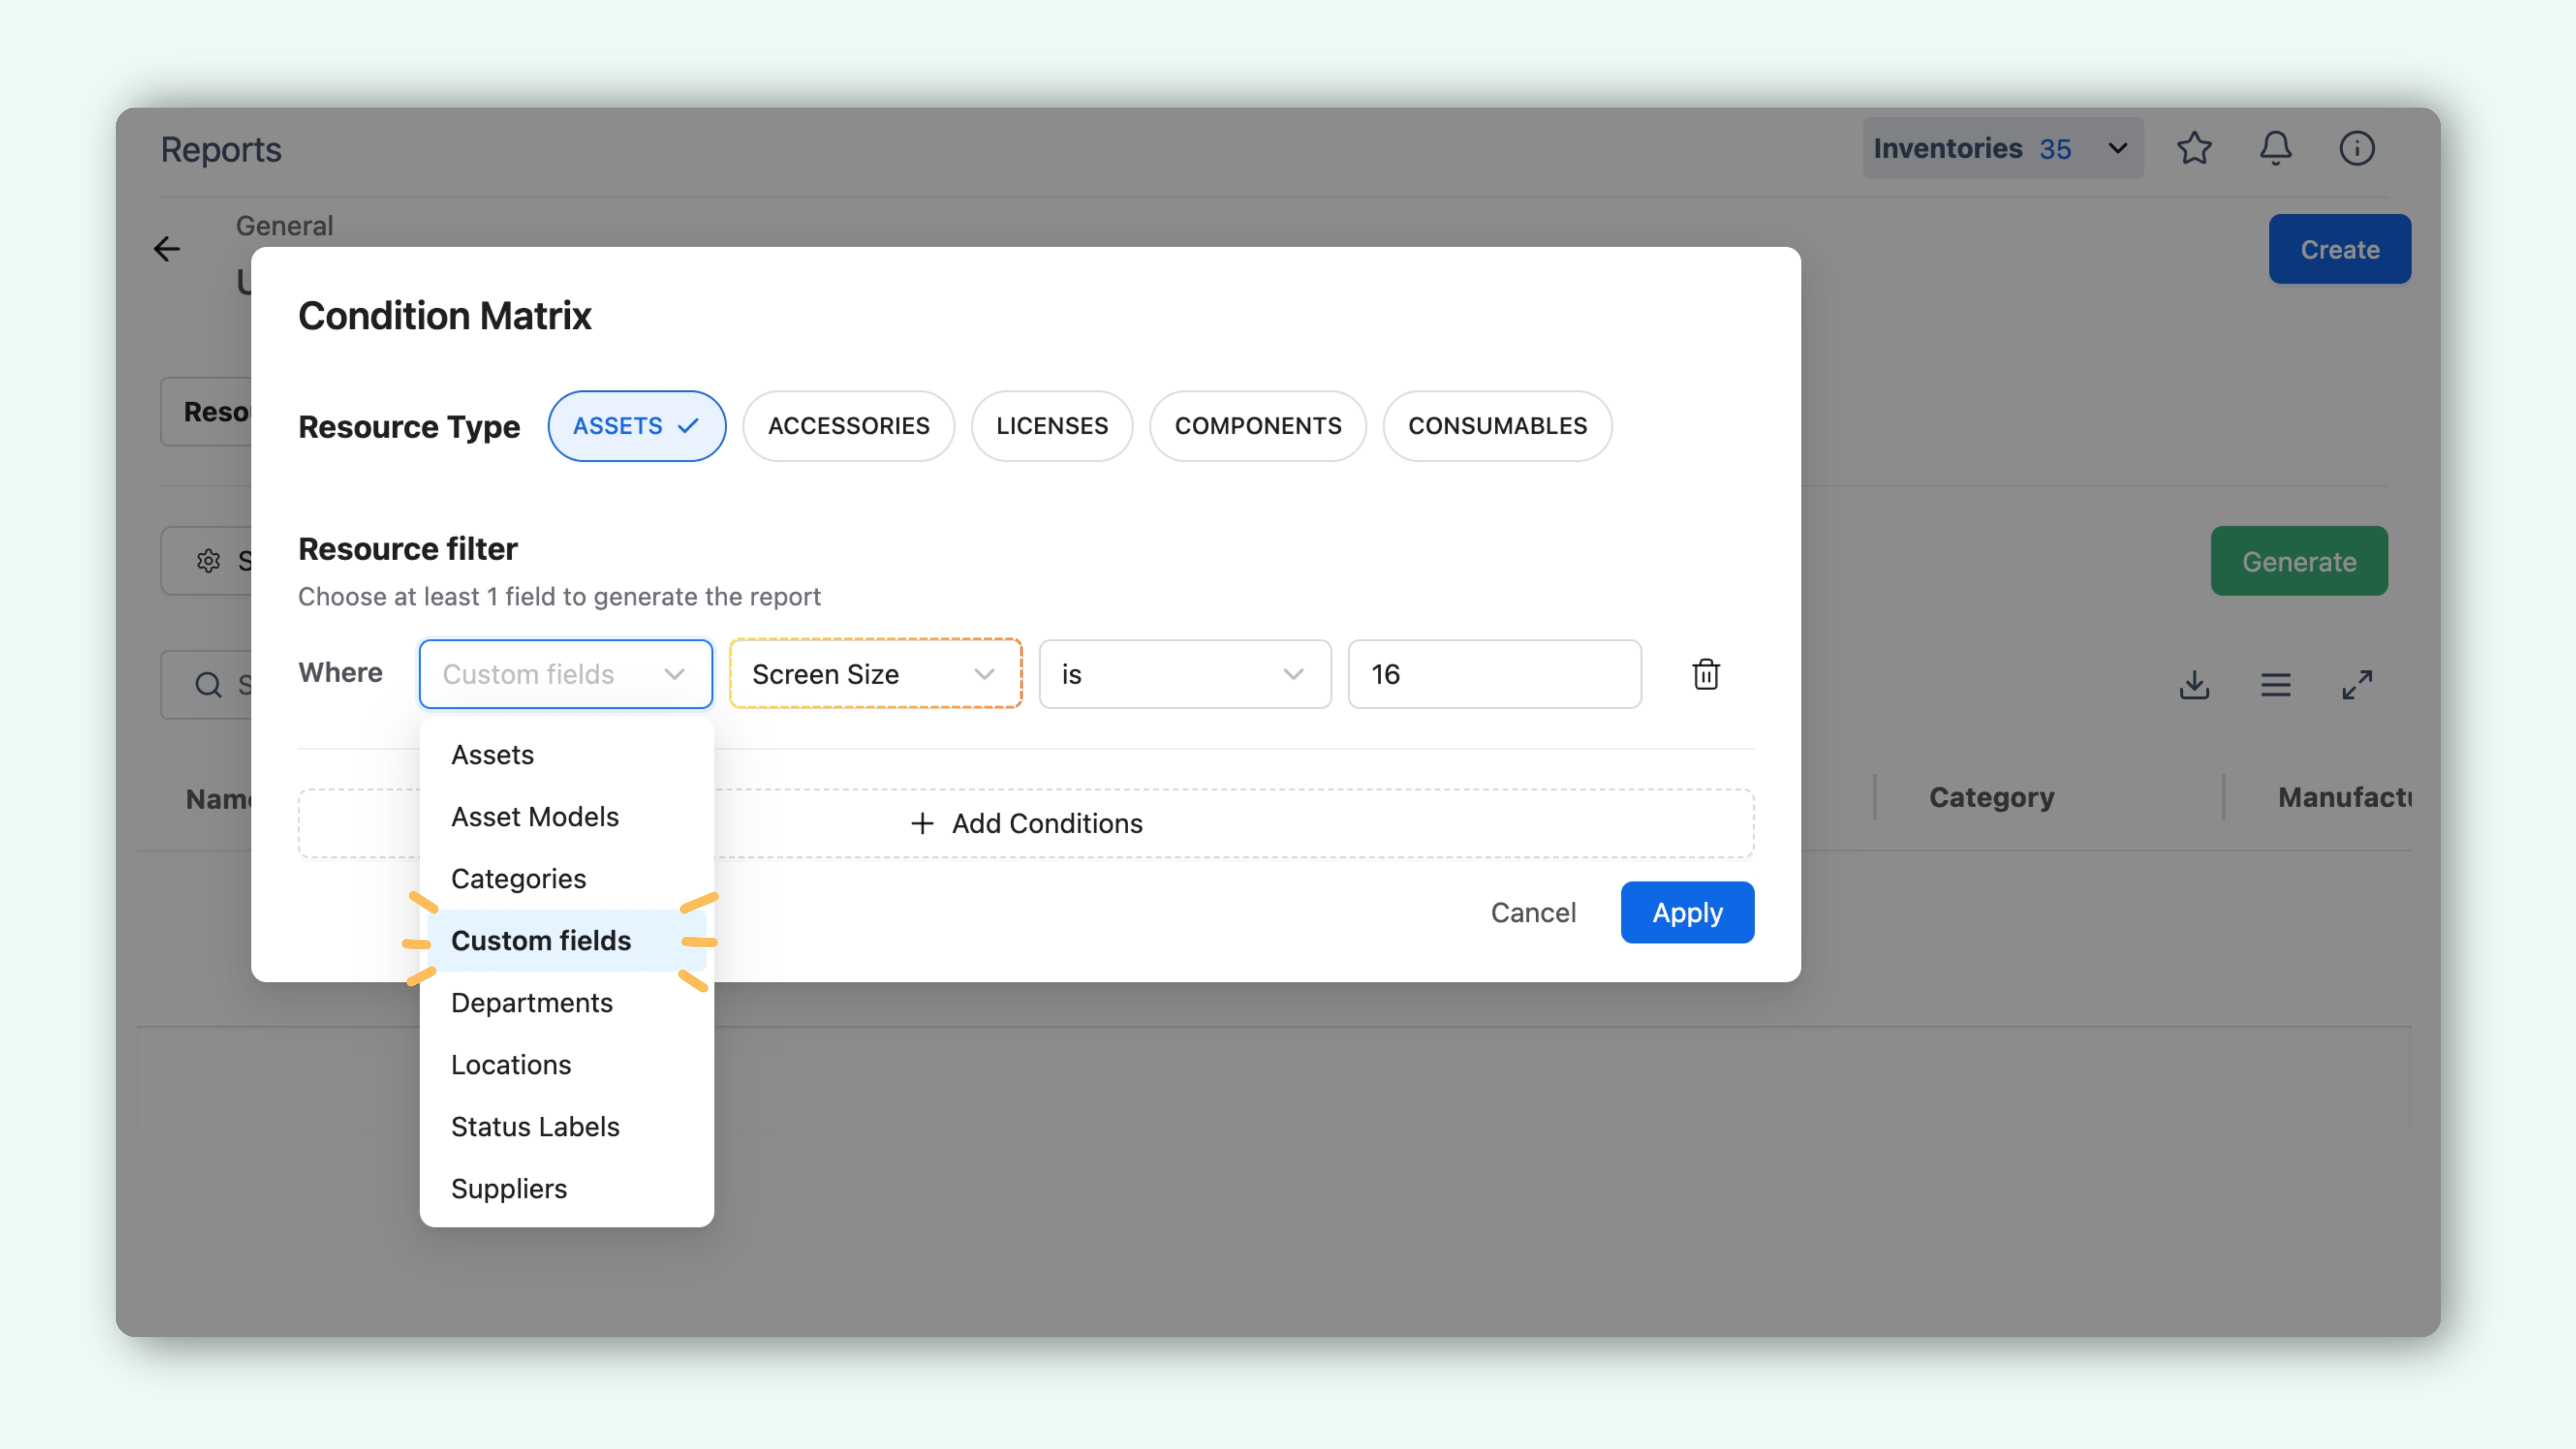Click the Apply button

(x=1686, y=912)
